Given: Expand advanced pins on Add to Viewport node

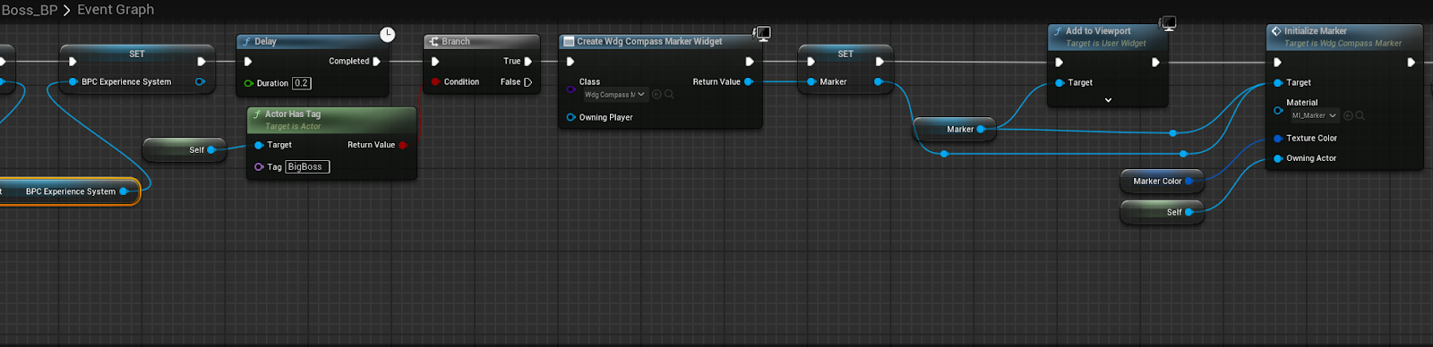Looking at the screenshot, I should [1108, 100].
